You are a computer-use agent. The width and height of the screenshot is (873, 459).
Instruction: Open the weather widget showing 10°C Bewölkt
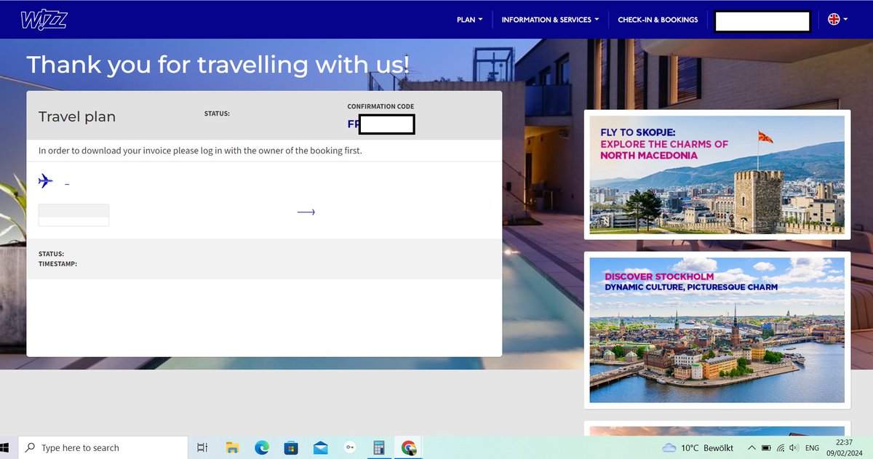click(698, 447)
